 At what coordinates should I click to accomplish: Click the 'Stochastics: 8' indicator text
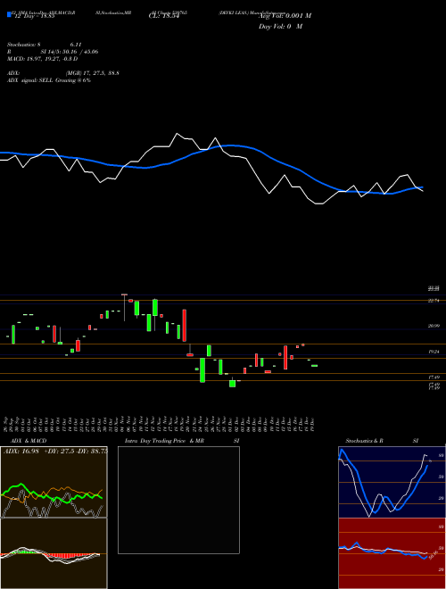[23, 45]
